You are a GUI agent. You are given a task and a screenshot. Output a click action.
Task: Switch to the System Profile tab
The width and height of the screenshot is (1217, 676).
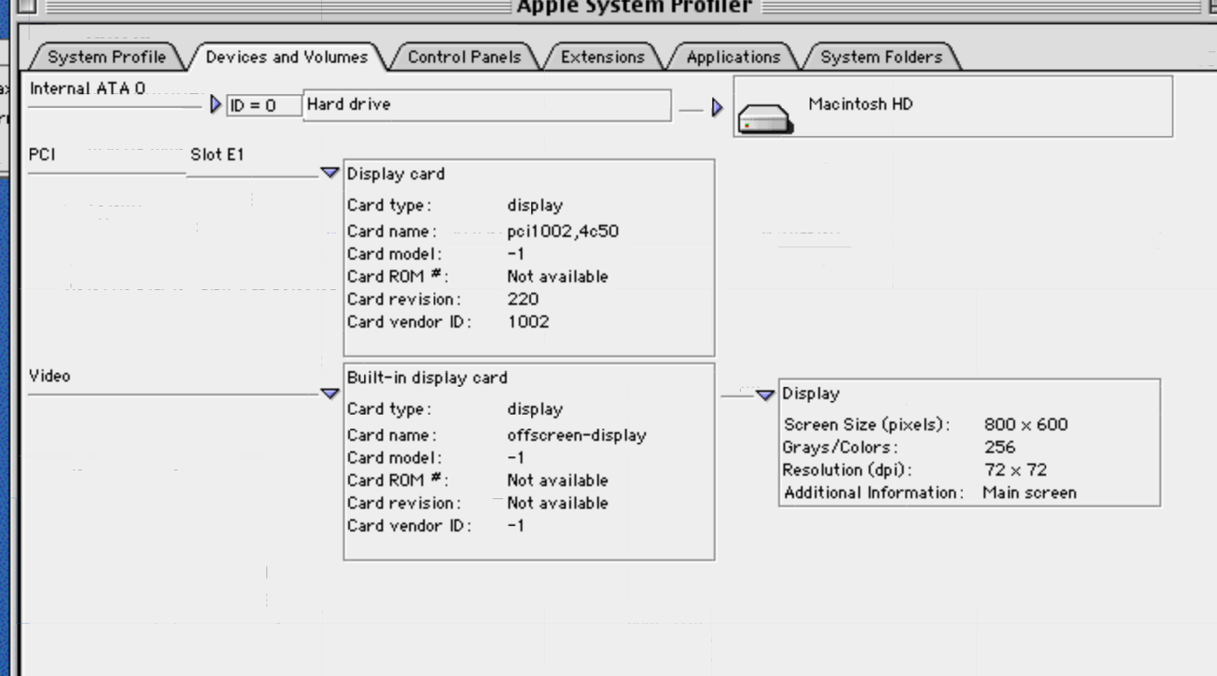pyautogui.click(x=106, y=57)
